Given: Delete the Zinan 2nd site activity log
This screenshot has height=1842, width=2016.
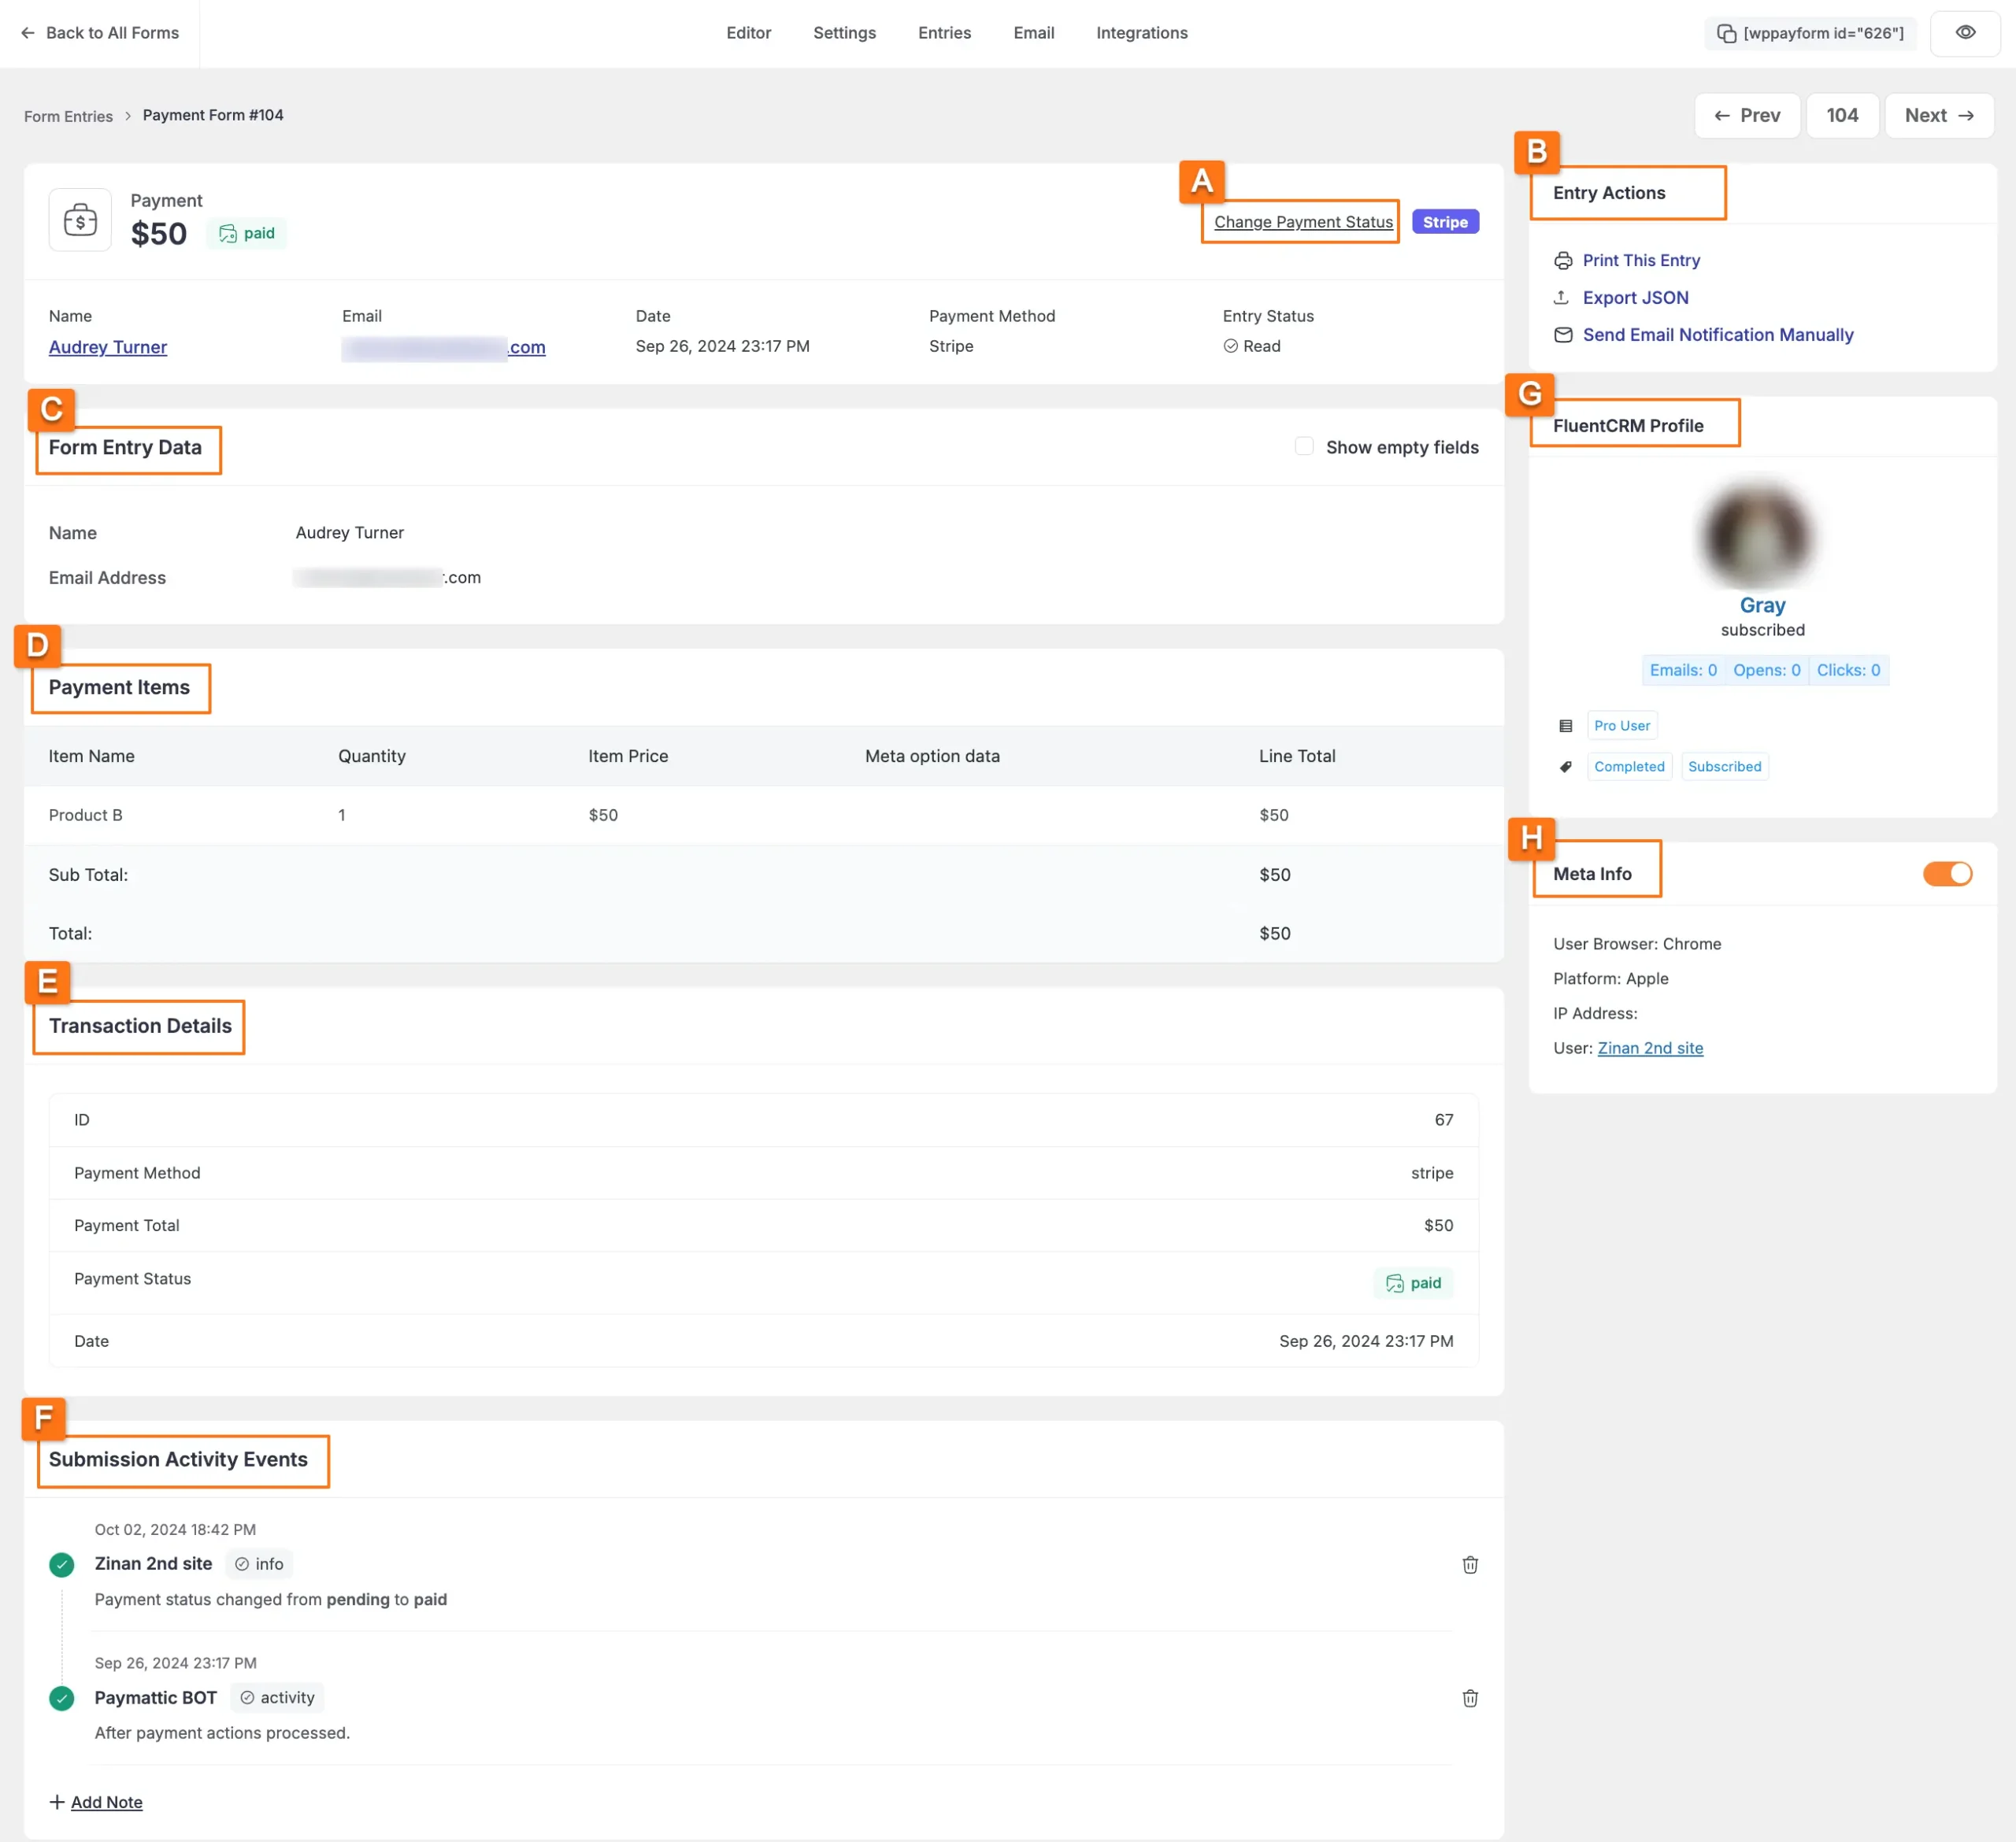Looking at the screenshot, I should click(x=1469, y=1564).
